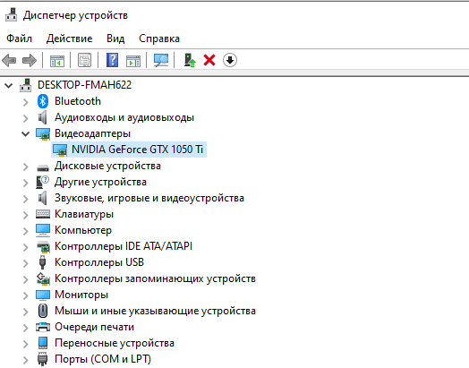Click the disk drive icon beside Дисковые устройства
This screenshot has height=368, width=469.
pos(43,167)
